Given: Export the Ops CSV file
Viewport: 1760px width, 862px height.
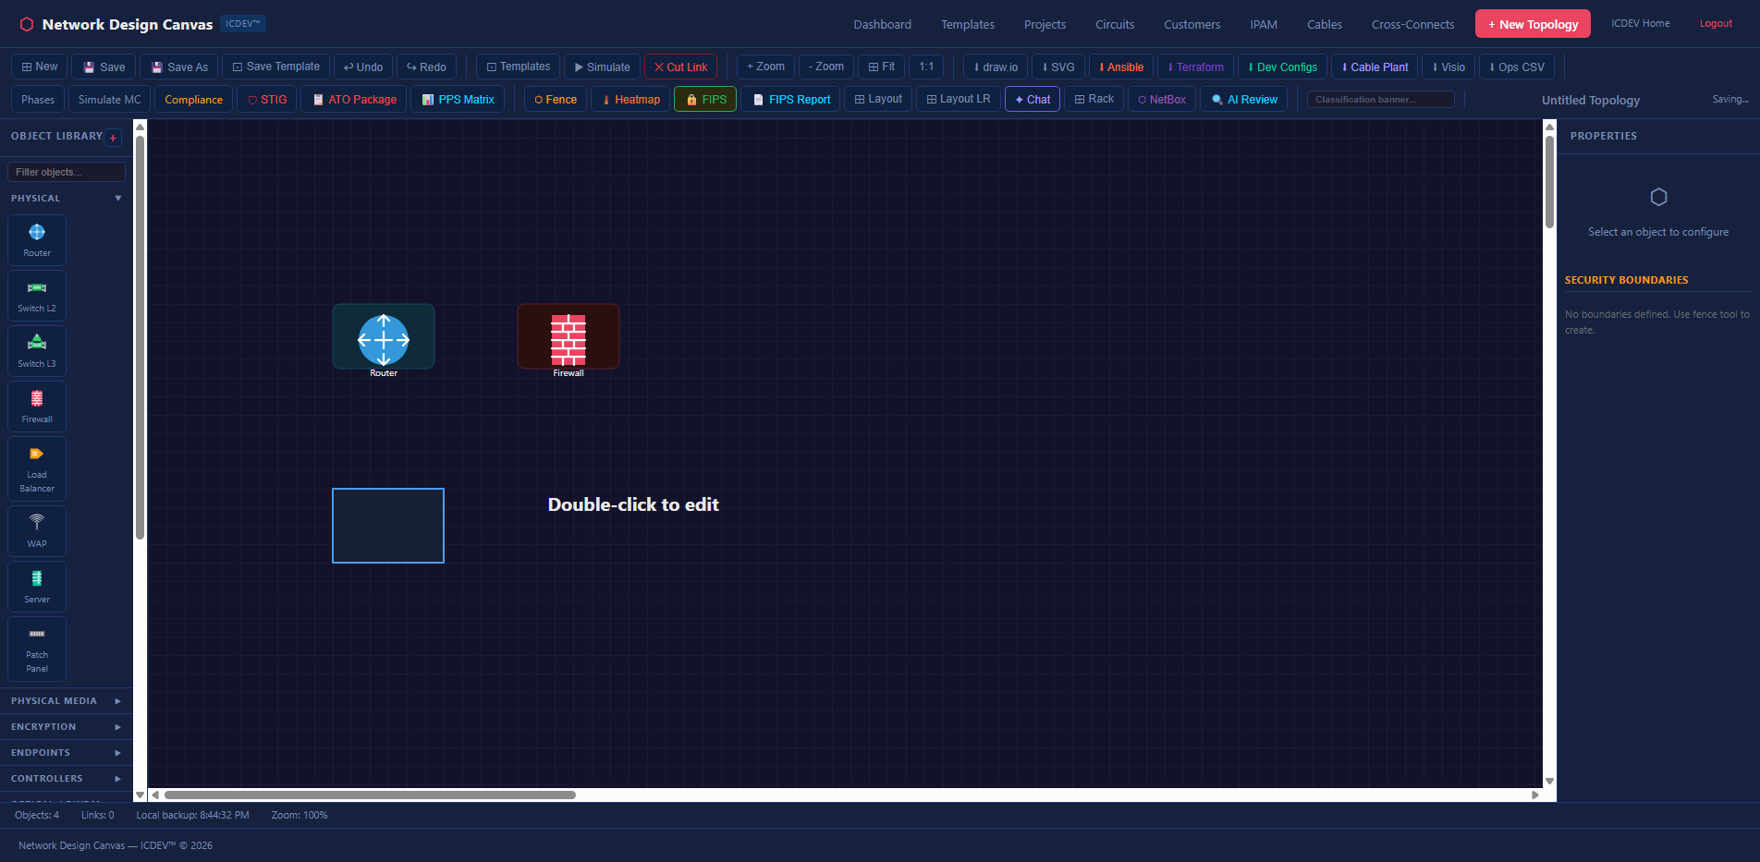Looking at the screenshot, I should [1517, 67].
